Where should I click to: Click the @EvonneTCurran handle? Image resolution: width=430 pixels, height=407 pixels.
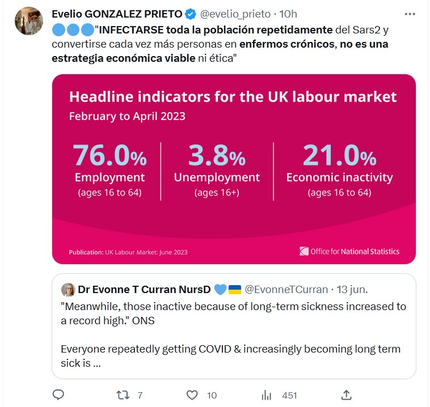[286, 289]
